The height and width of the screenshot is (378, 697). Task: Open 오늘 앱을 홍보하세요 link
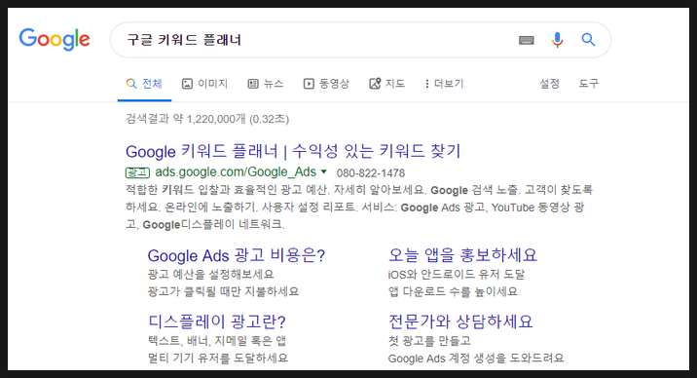[462, 255]
